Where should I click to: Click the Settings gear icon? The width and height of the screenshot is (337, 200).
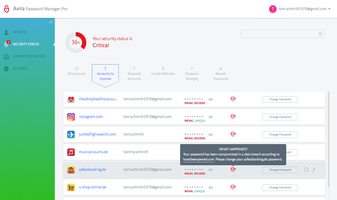pos(7,69)
